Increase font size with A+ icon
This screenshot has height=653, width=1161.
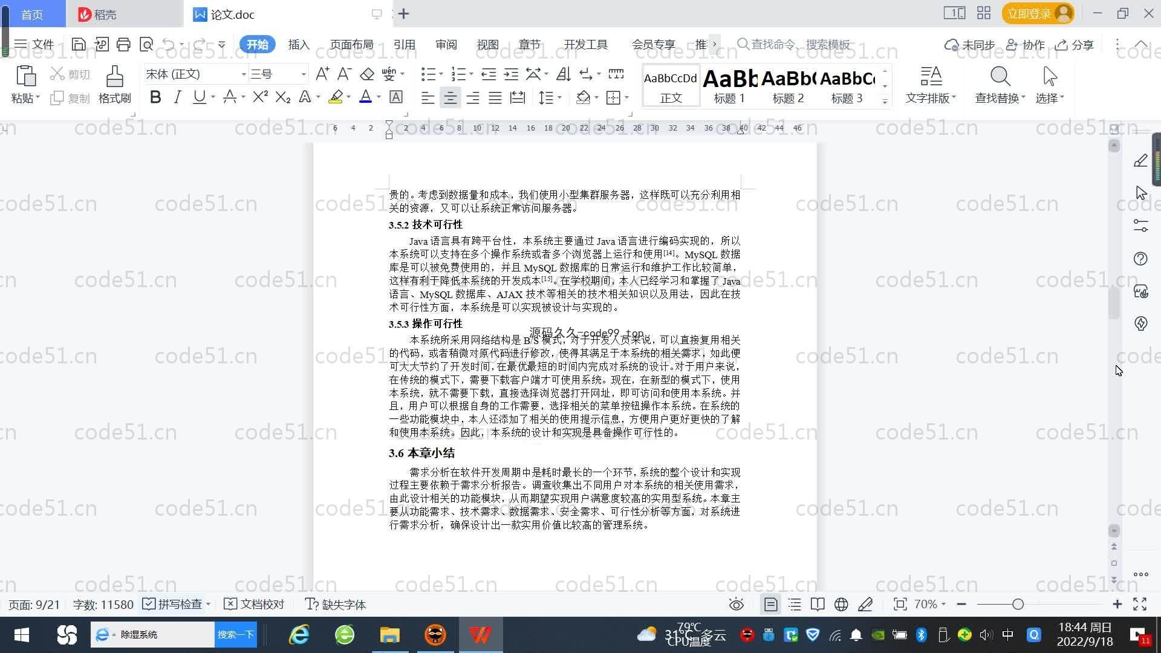322,74
